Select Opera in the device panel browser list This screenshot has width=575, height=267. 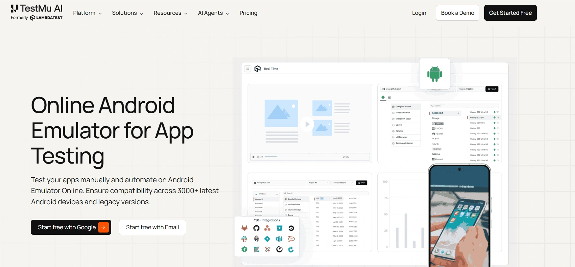[406, 125]
